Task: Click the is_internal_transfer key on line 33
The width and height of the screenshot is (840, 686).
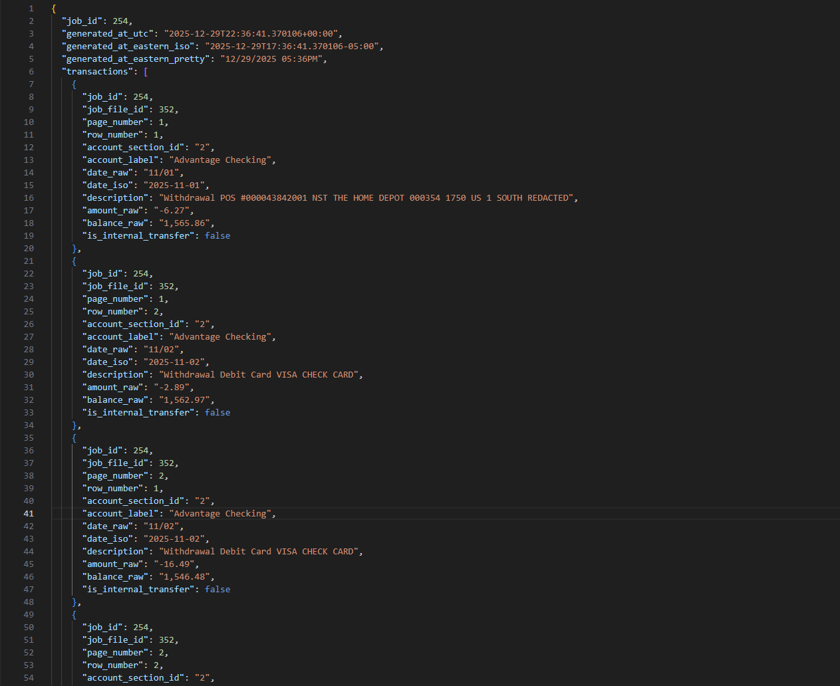Action: pyautogui.click(x=138, y=412)
